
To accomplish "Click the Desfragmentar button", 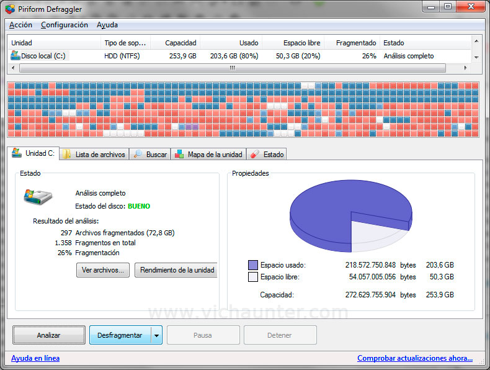I will pyautogui.click(x=120, y=335).
